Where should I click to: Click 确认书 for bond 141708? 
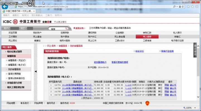click(x=173, y=91)
